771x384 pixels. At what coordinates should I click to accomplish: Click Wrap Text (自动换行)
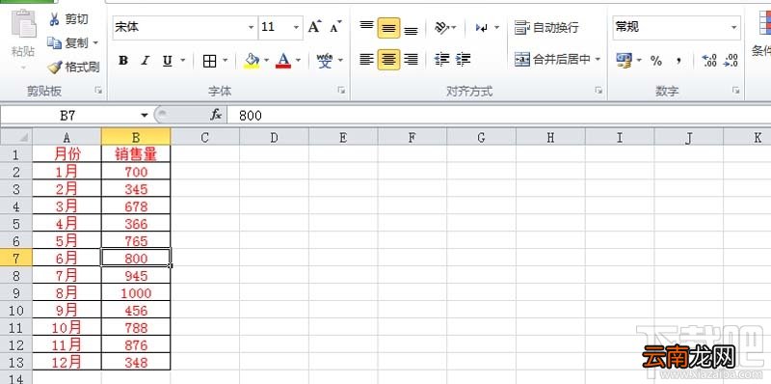(546, 28)
